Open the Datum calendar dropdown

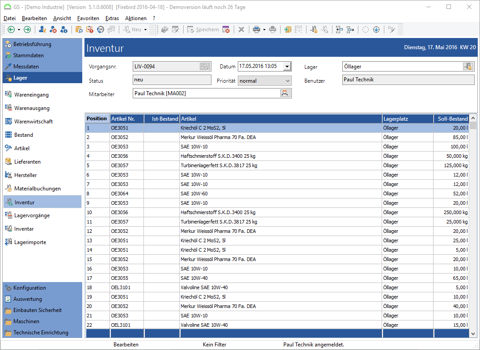point(287,67)
